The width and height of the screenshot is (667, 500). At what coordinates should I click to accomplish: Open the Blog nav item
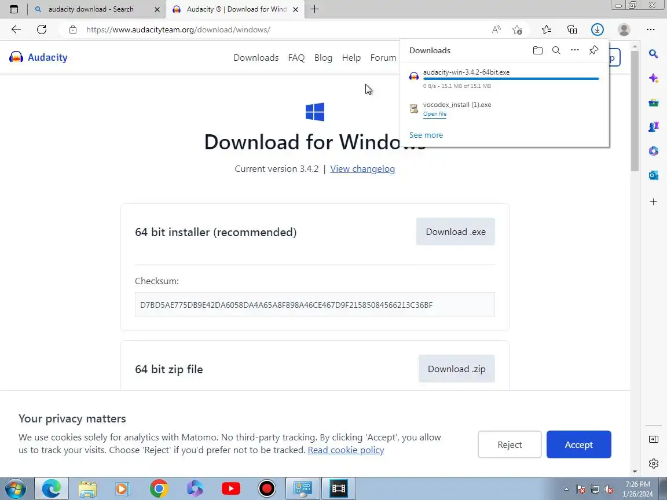coord(323,57)
